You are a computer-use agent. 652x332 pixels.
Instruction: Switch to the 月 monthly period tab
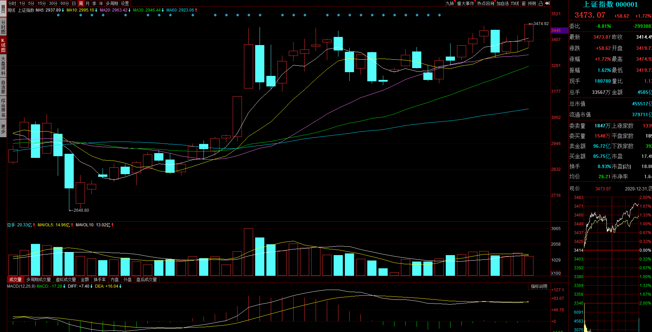[x=87, y=3]
